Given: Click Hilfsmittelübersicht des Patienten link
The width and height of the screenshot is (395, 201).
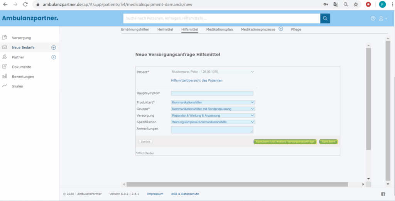Looking at the screenshot, I should click(197, 80).
